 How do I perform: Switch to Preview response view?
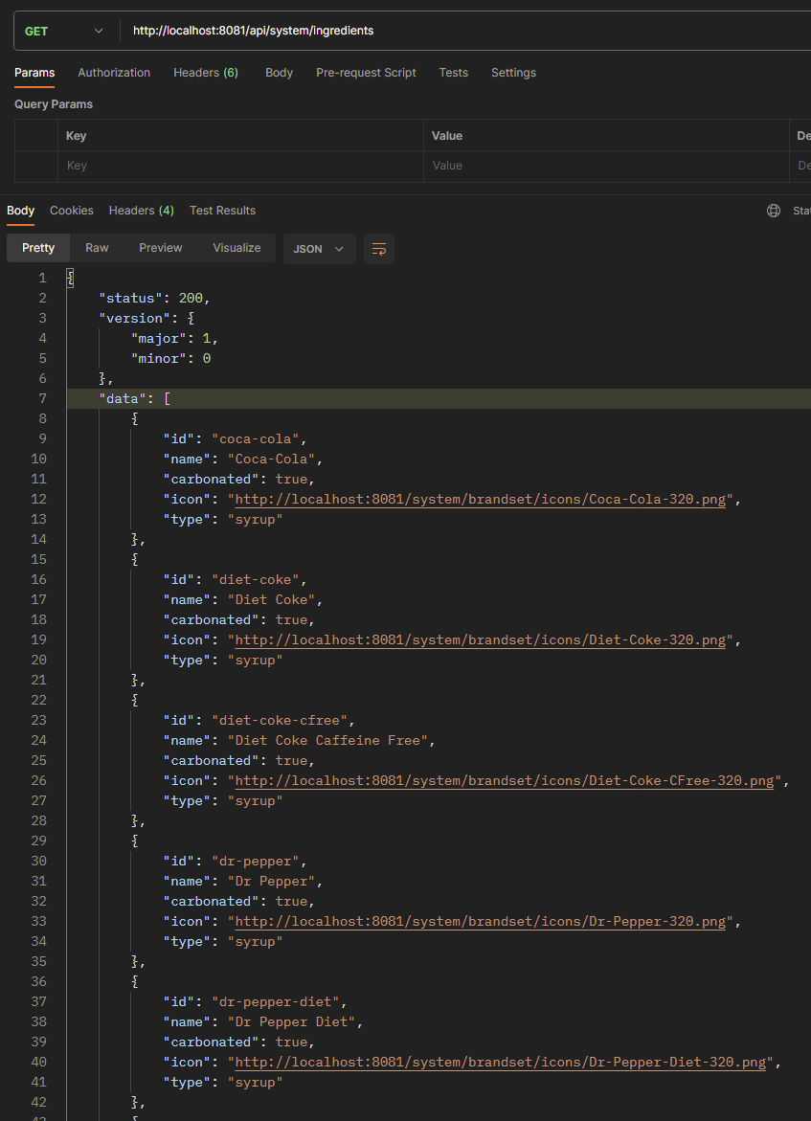click(x=161, y=248)
